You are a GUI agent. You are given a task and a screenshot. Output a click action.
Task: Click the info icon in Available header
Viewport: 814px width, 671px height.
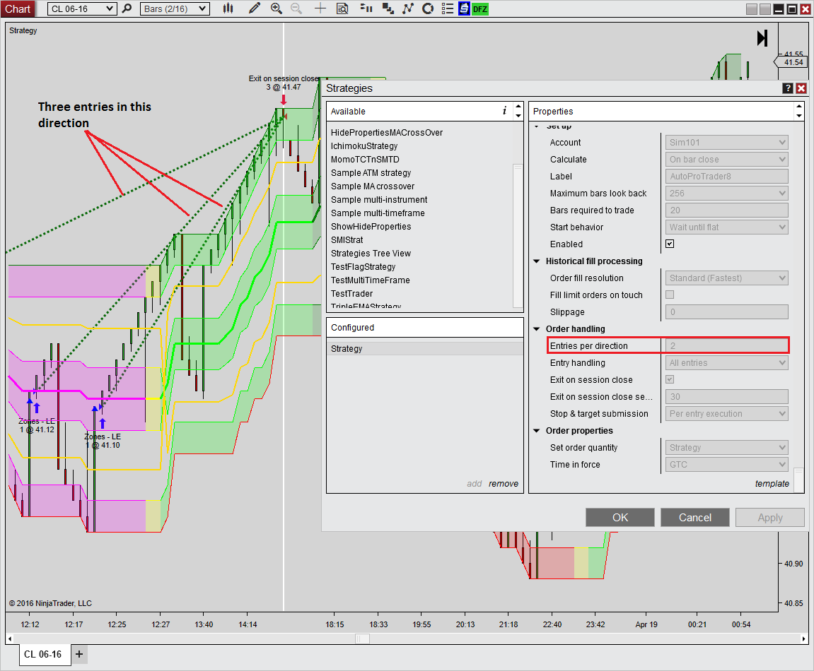[504, 110]
